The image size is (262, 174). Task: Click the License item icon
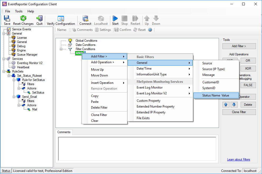click(x=13, y=38)
